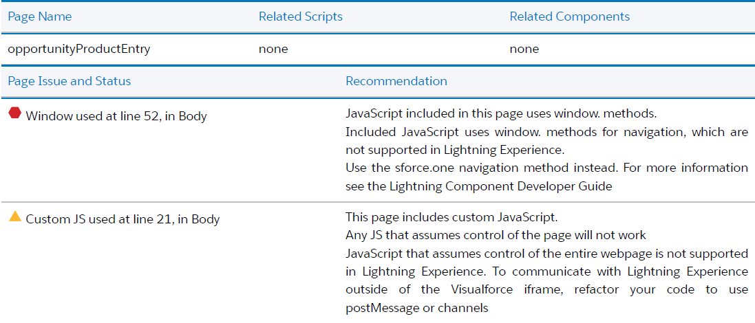The image size is (755, 323).
Task: Open the opportunityProductEntry page name
Action: point(78,49)
